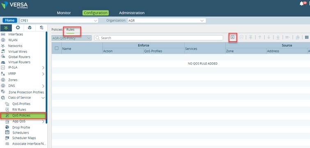This screenshot has width=310, height=148.
Task: Click the WLAN icon in sidebar
Action: coord(3,40)
